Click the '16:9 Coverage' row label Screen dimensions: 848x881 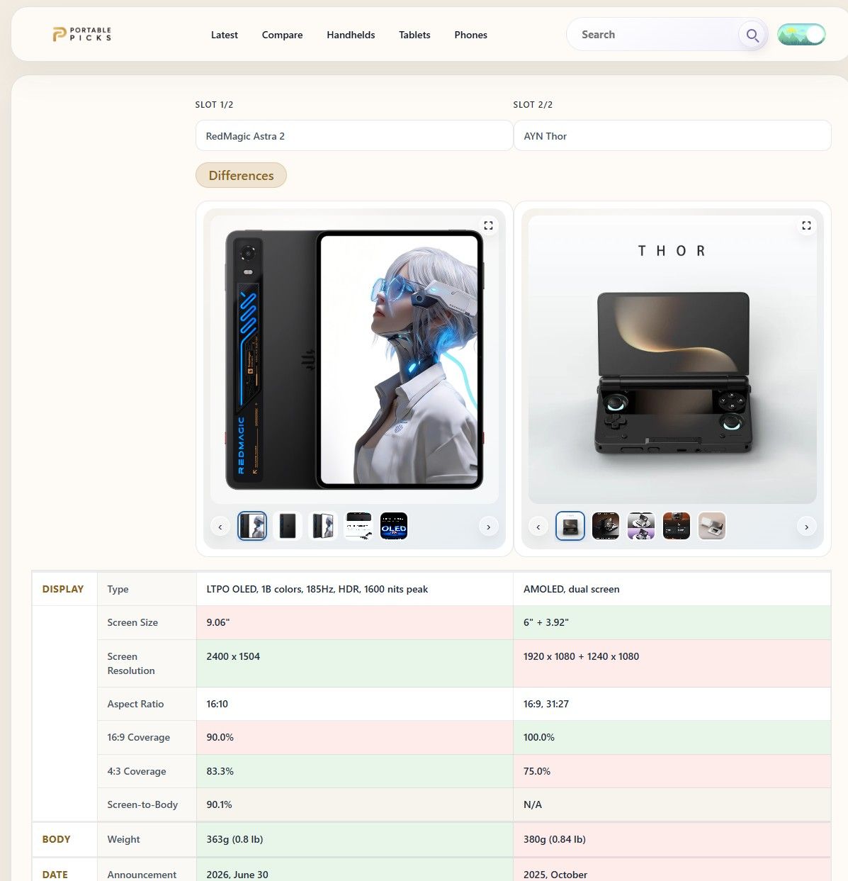138,737
